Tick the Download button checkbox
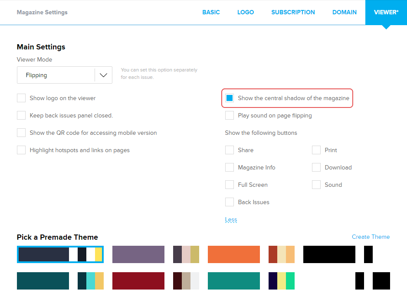 pyautogui.click(x=316, y=168)
